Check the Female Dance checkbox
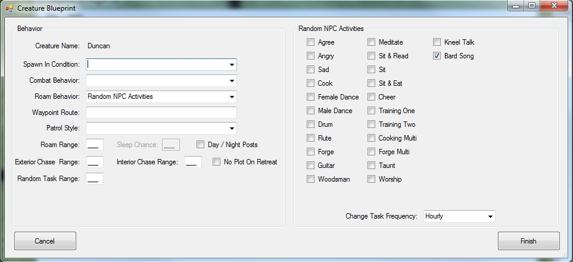The height and width of the screenshot is (262, 573). point(311,97)
